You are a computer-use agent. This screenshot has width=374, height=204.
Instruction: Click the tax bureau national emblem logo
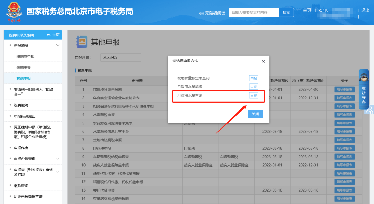14,12
